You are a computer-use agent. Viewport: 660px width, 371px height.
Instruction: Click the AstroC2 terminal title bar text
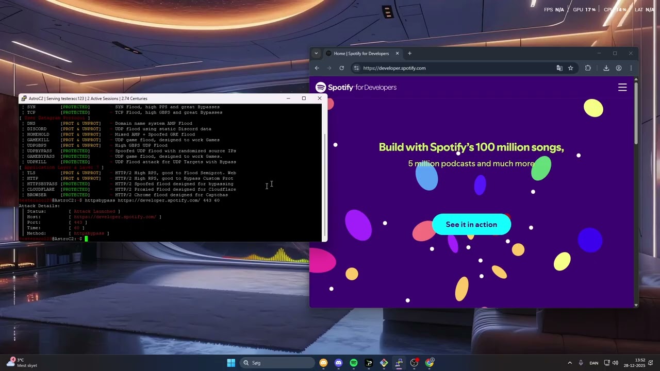coord(88,98)
